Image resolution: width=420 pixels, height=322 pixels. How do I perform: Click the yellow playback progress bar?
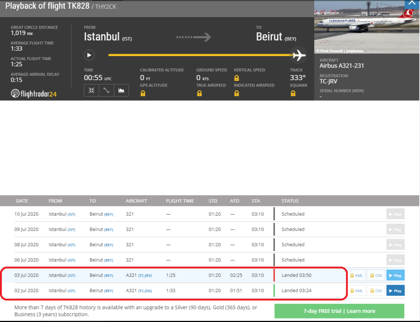(x=200, y=55)
